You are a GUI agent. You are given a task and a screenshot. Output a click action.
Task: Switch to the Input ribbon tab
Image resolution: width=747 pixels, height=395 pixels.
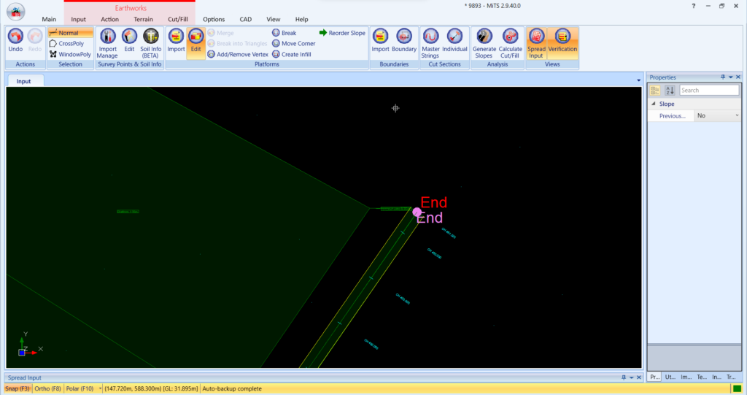[x=78, y=19]
